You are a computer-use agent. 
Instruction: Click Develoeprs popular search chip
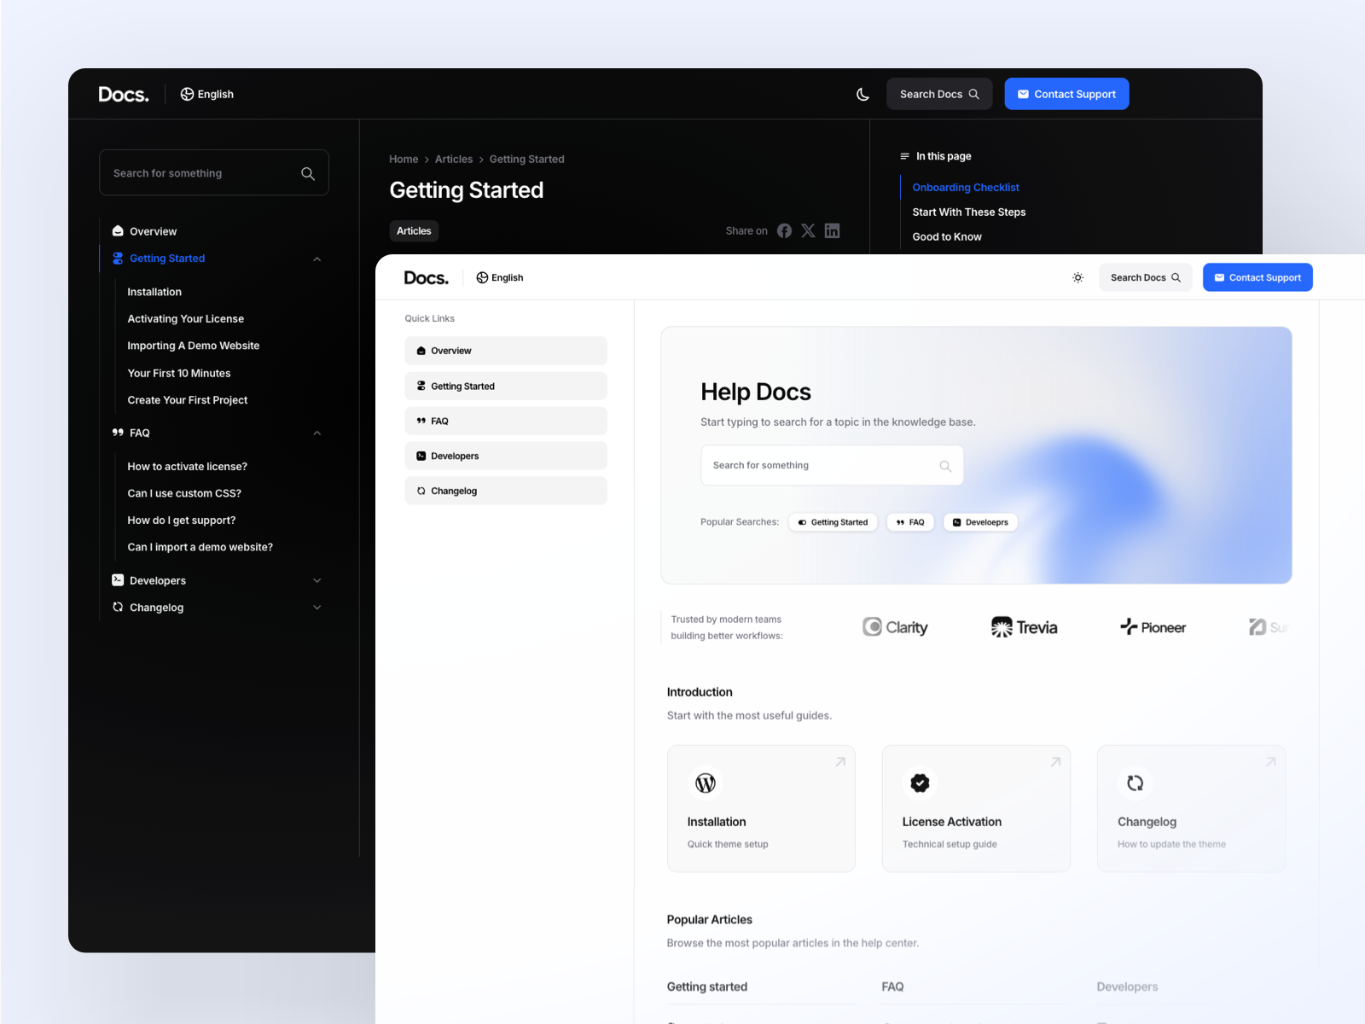[x=980, y=522]
